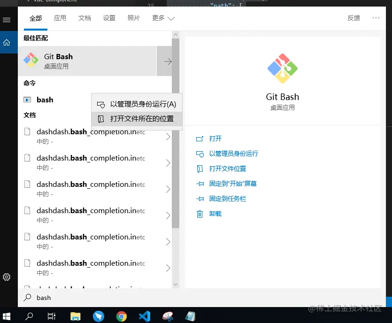This screenshot has width=392, height=323.
Task: Expand chevron of second dashdash.bash_completion result
Action: tap(168, 163)
